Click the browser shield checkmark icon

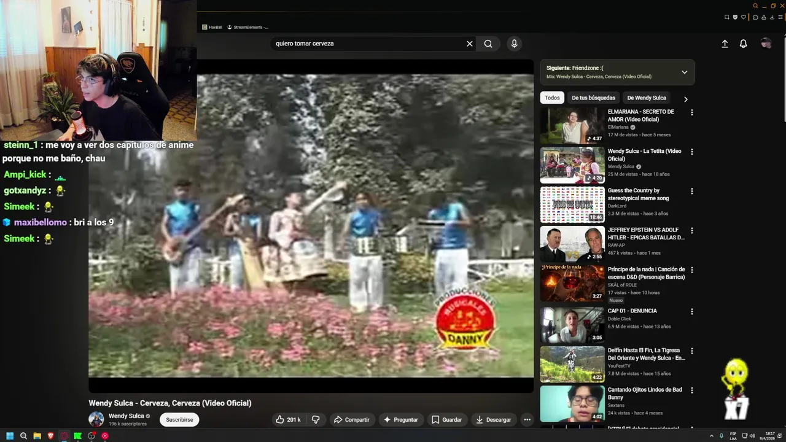click(735, 17)
